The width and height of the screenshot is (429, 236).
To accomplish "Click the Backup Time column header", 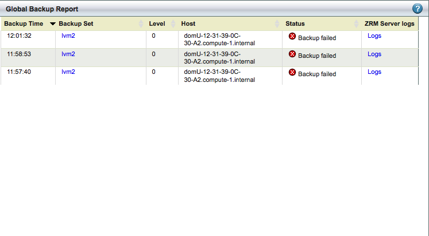I will click(x=24, y=23).
